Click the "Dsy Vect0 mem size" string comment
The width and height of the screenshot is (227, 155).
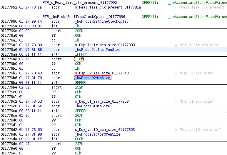(199, 130)
